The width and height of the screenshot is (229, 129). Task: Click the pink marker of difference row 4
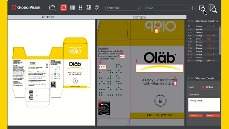[x=189, y=35]
